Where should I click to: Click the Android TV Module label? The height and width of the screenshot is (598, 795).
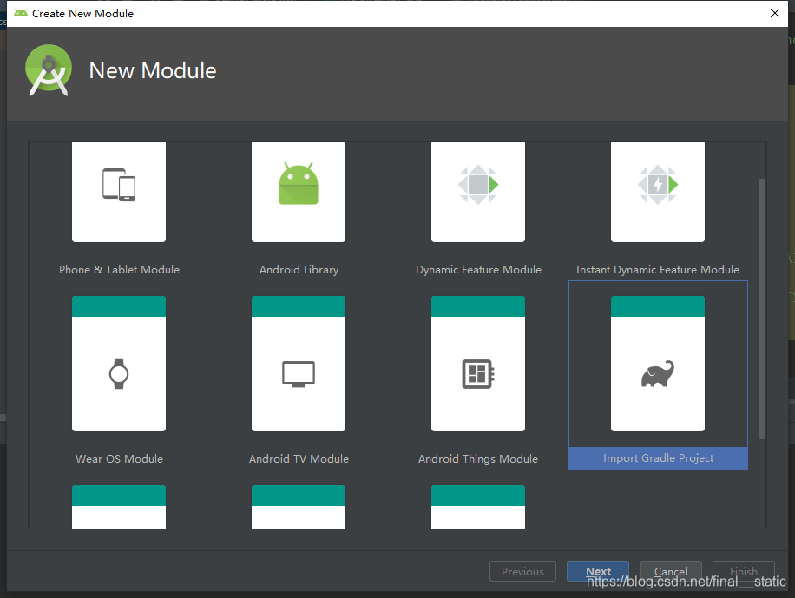tap(299, 458)
